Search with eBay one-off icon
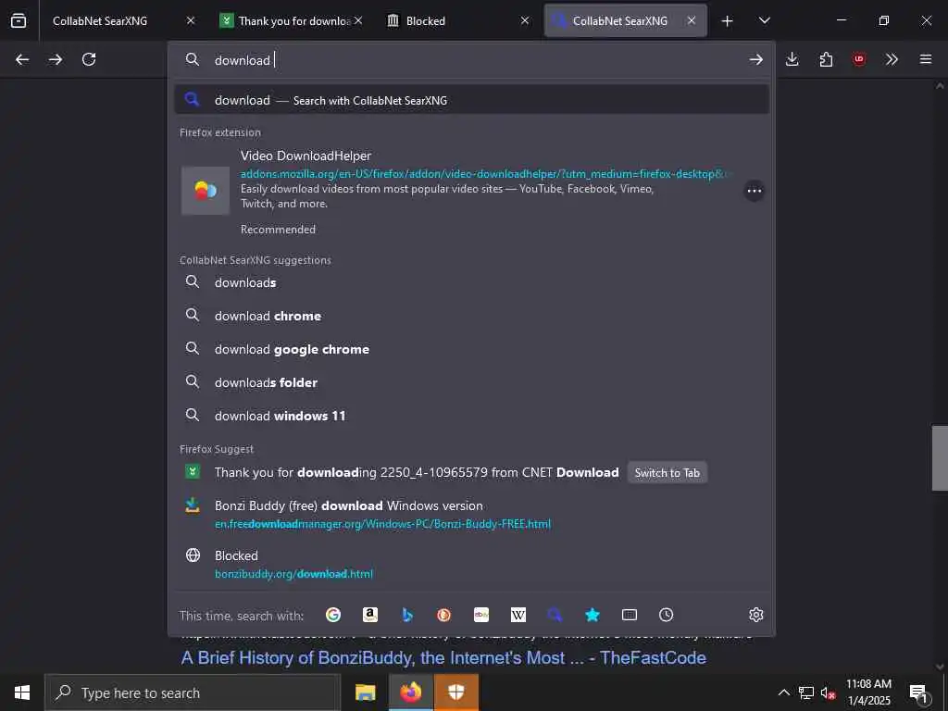948x711 pixels. tap(481, 615)
